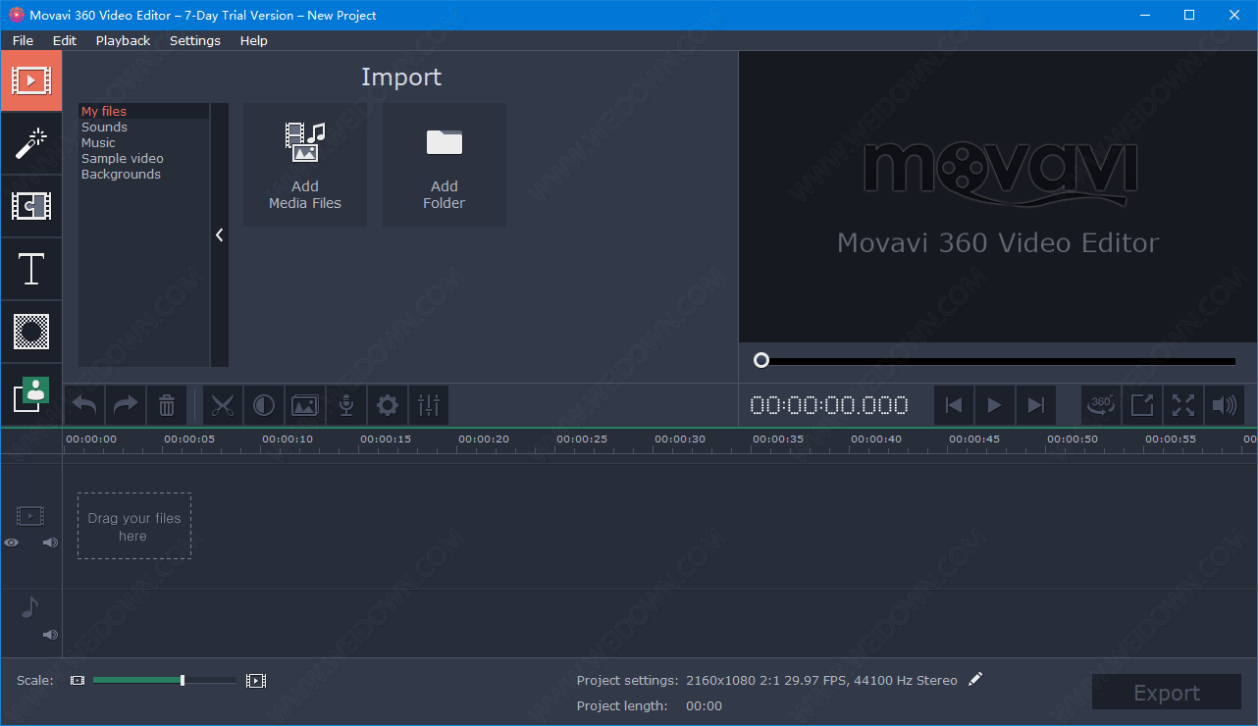Detach the preview player window
1258x726 pixels.
tap(1142, 405)
